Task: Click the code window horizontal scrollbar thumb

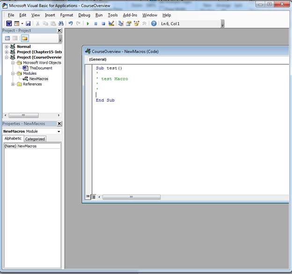Action: coord(131,197)
